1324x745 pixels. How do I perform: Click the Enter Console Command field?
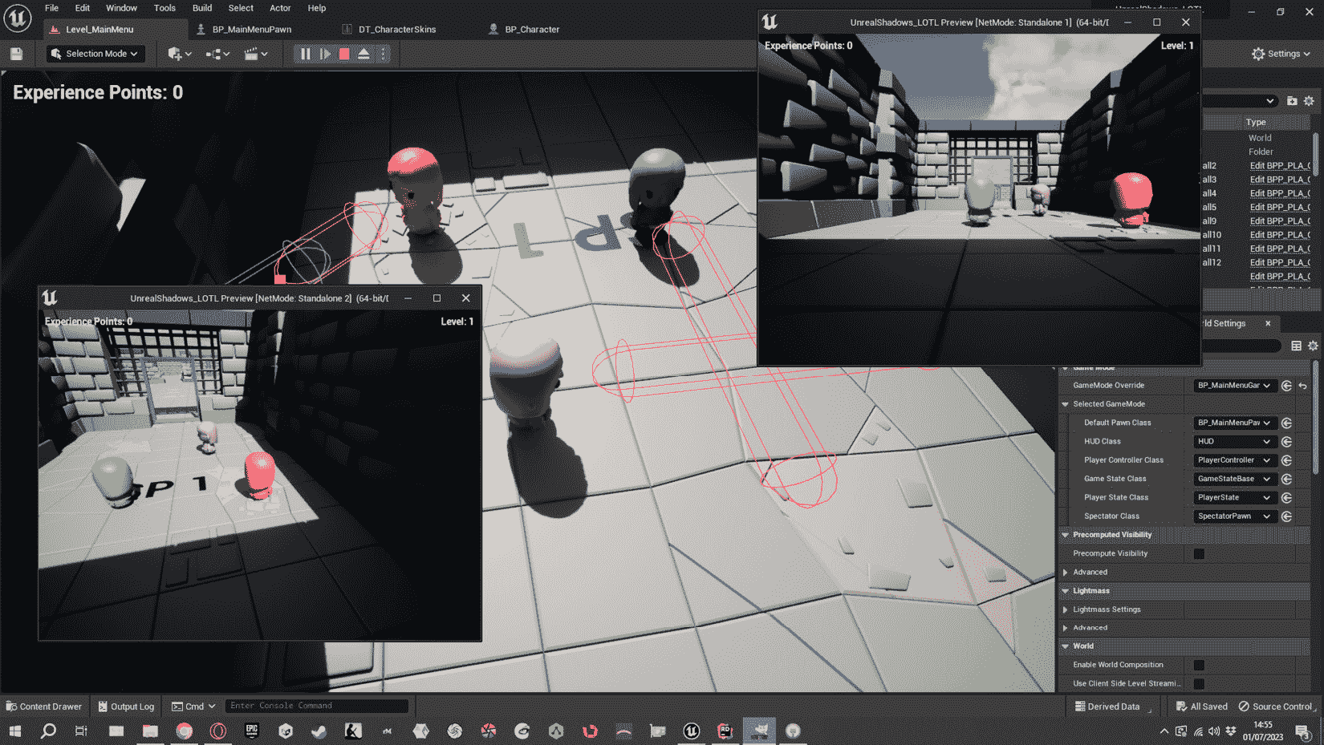[x=317, y=706]
